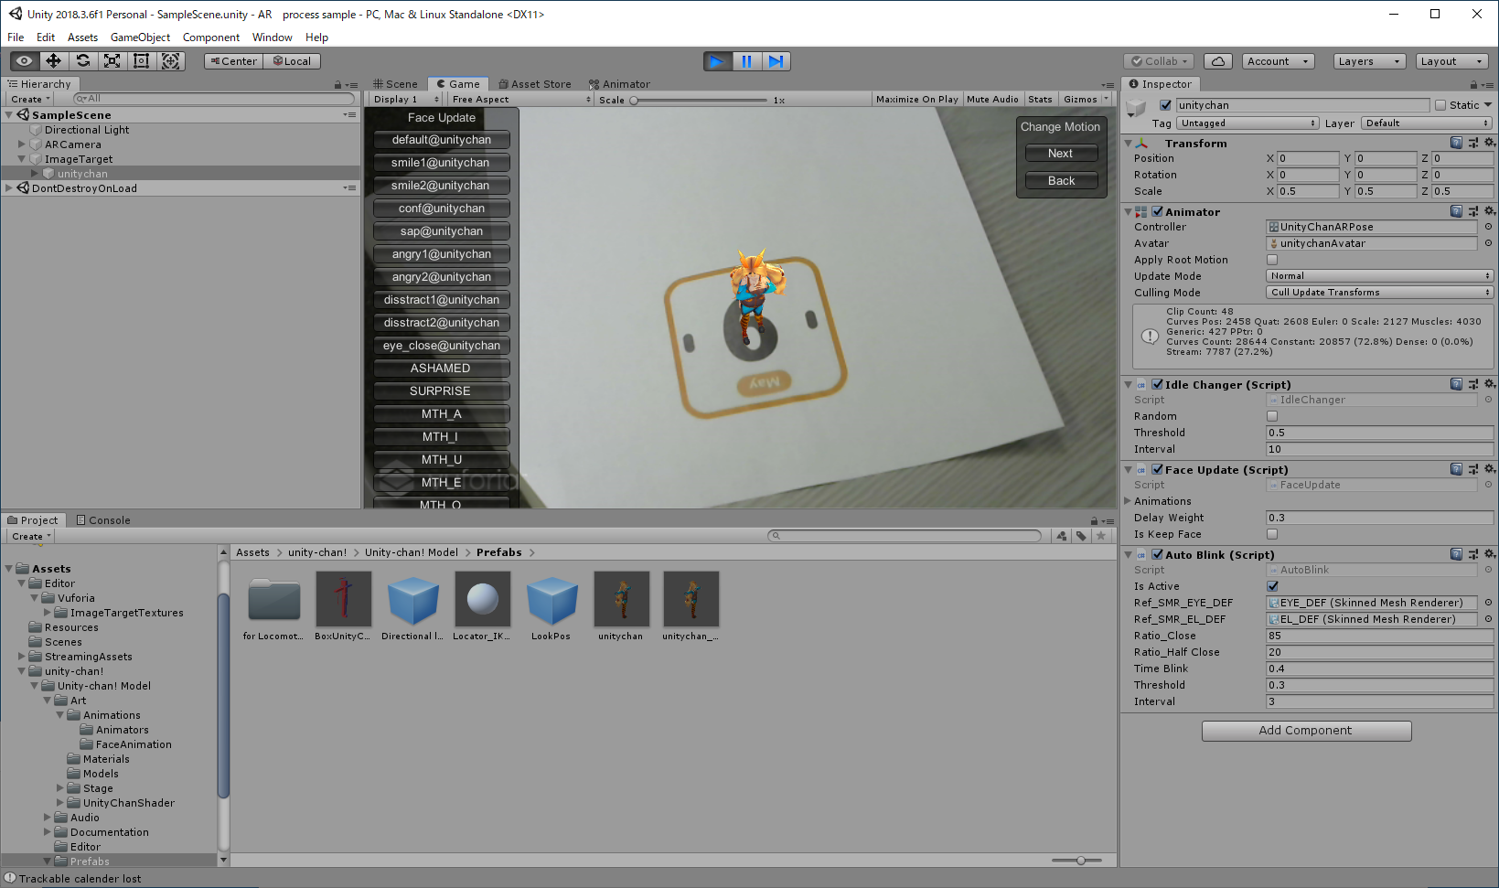The image size is (1499, 888).
Task: Advance one frame with Step button
Action: [776, 61]
